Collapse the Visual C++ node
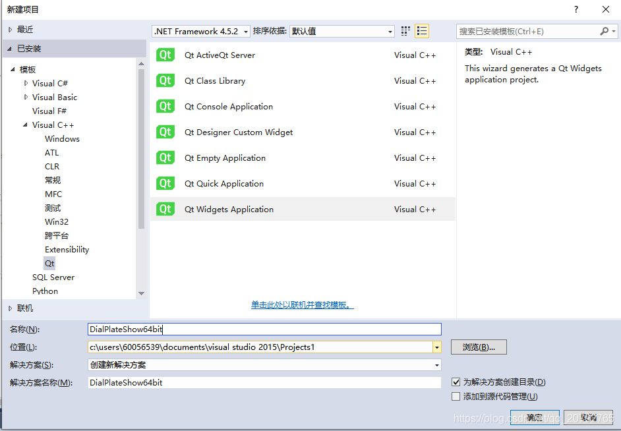This screenshot has height=431, width=621. click(25, 125)
